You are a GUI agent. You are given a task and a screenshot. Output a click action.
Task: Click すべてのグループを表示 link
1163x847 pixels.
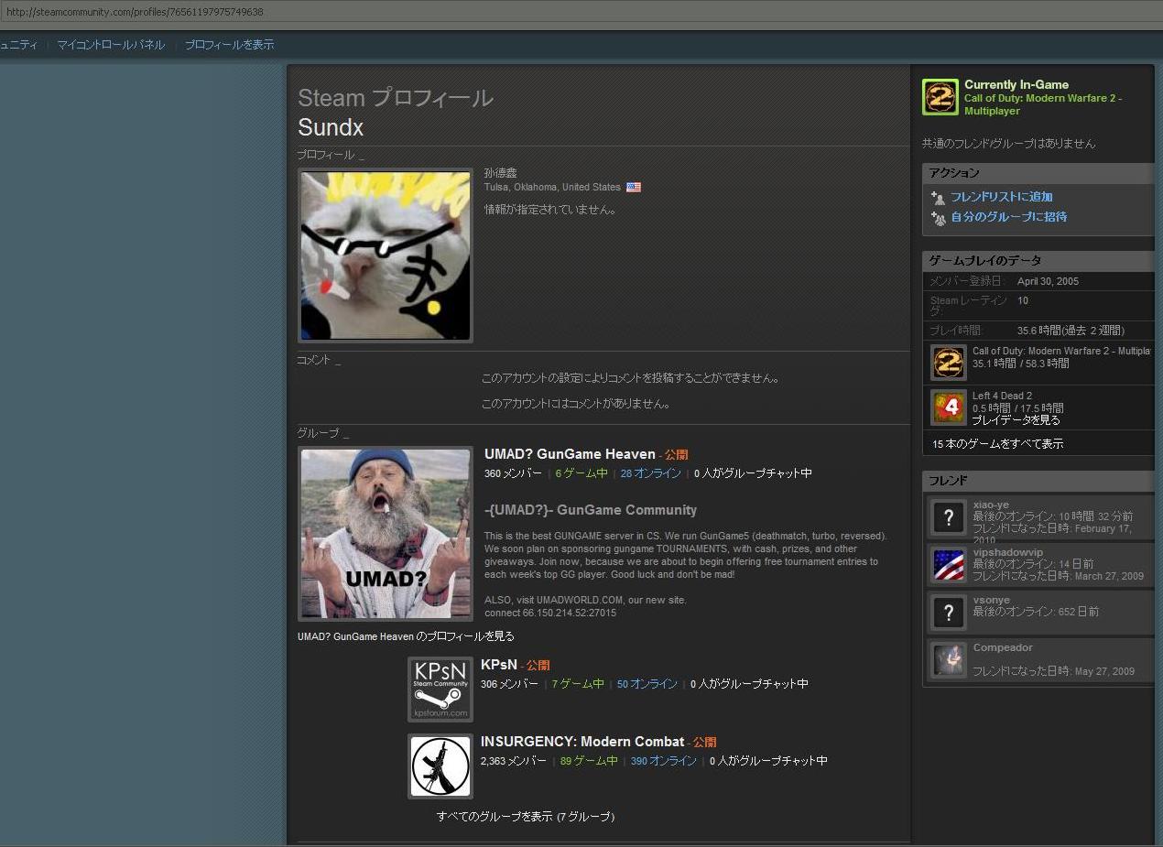tap(526, 817)
